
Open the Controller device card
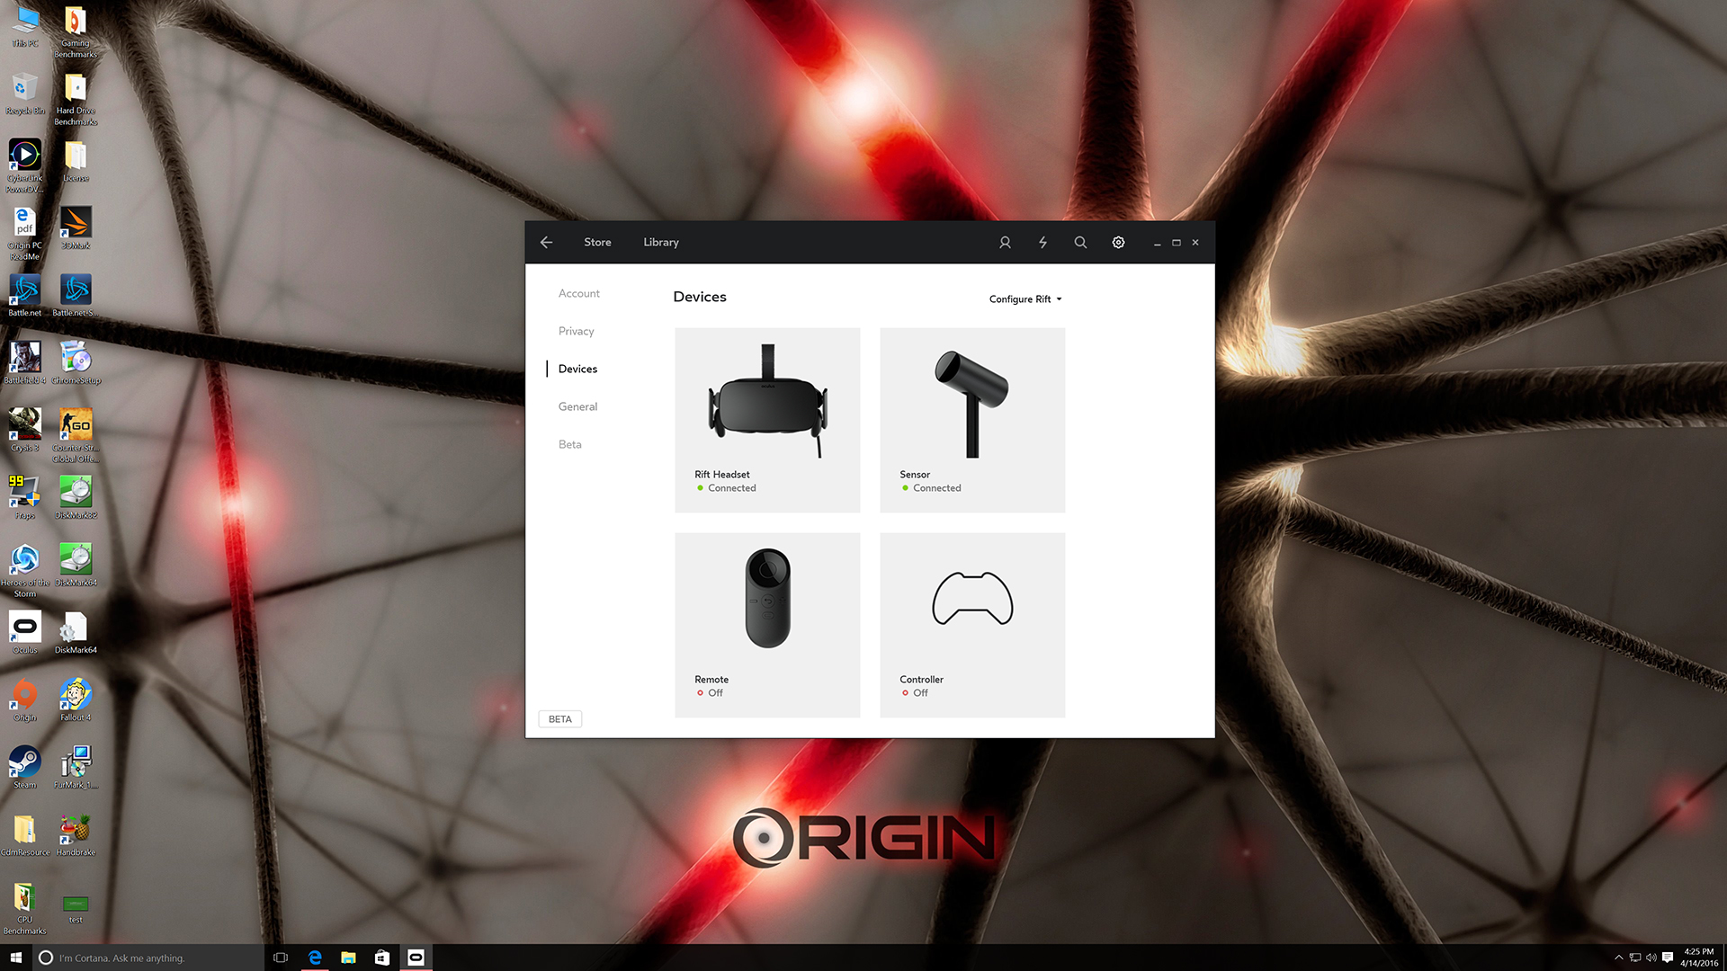coord(972,625)
